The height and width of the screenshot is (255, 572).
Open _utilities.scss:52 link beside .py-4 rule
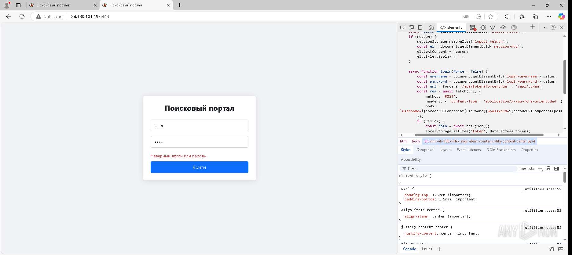pos(542,189)
